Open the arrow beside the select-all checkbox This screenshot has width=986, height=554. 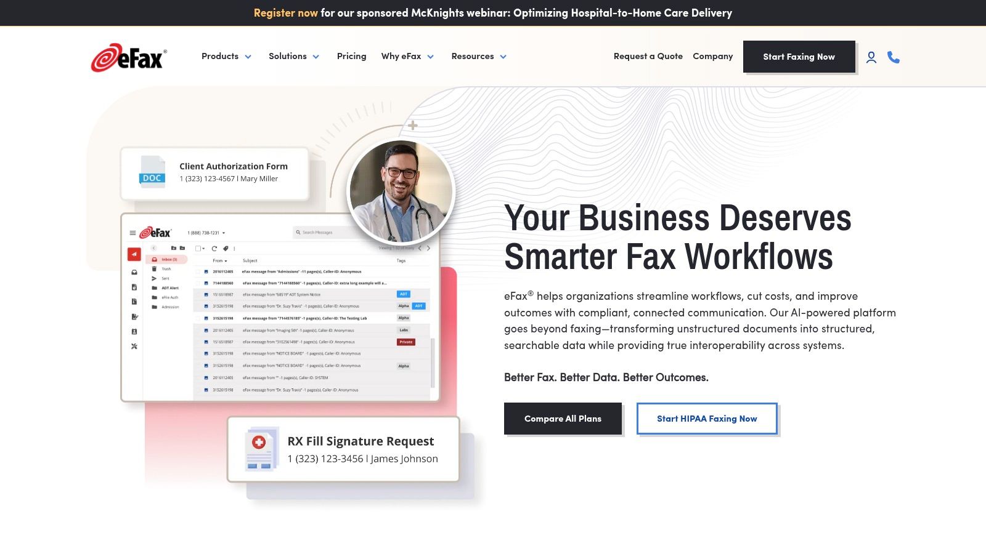click(203, 249)
